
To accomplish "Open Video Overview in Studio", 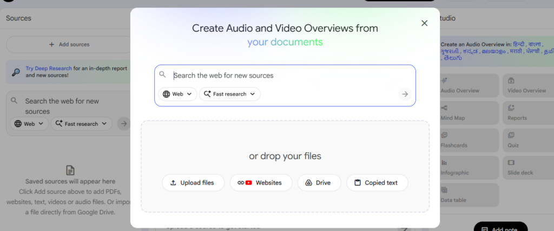I will tap(527, 85).
